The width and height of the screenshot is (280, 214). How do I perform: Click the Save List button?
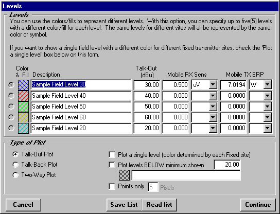click(124, 205)
